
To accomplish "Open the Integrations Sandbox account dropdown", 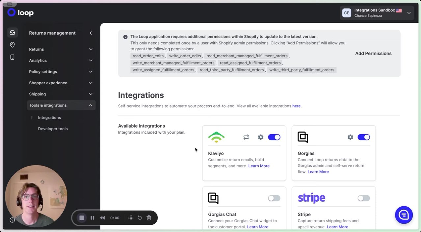I will (377, 13).
